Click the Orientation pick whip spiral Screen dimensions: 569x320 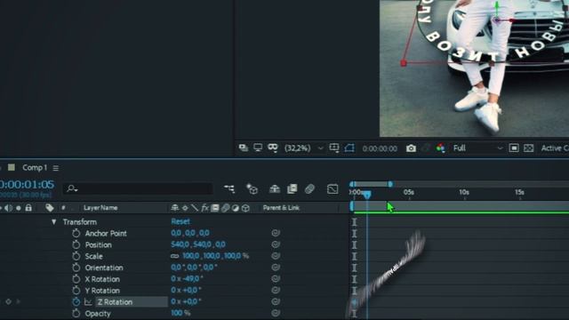tap(276, 268)
